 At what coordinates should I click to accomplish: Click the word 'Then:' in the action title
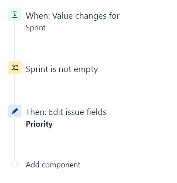coord(36,112)
